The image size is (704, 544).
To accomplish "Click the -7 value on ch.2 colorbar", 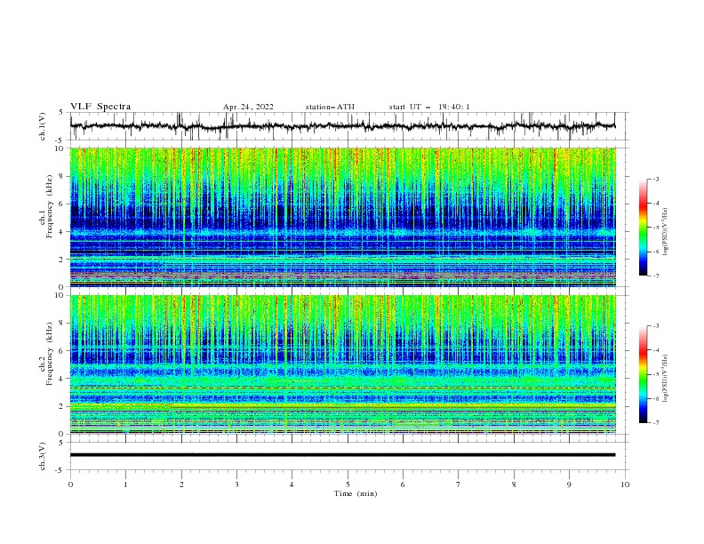I will pos(655,423).
